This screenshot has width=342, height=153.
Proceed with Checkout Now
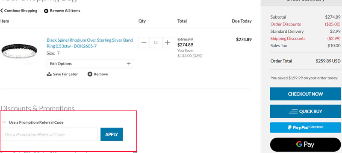305,94
